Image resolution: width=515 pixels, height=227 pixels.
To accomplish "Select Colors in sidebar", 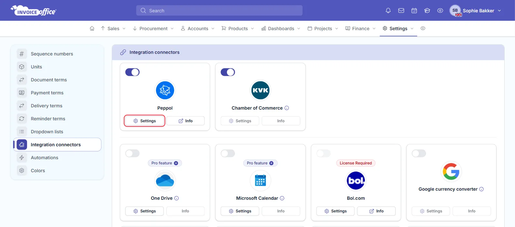I will point(57,171).
